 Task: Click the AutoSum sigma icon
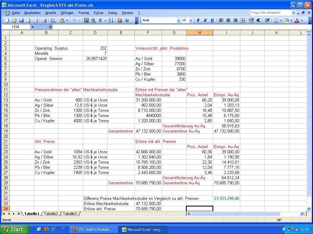[100, 20]
